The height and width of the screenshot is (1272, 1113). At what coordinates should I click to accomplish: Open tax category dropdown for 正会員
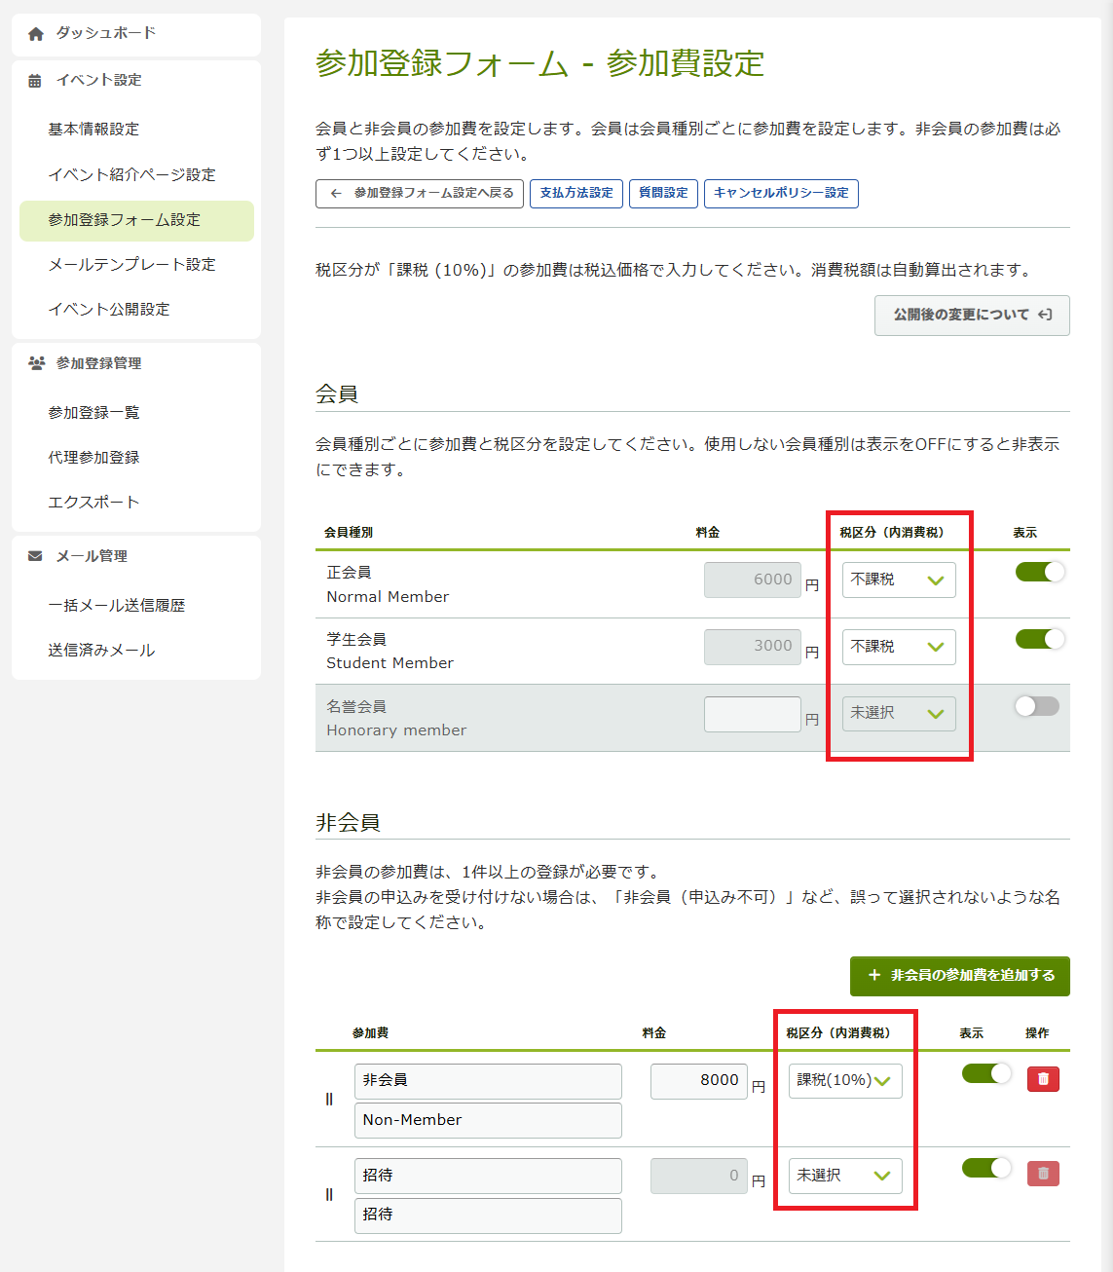click(x=898, y=580)
